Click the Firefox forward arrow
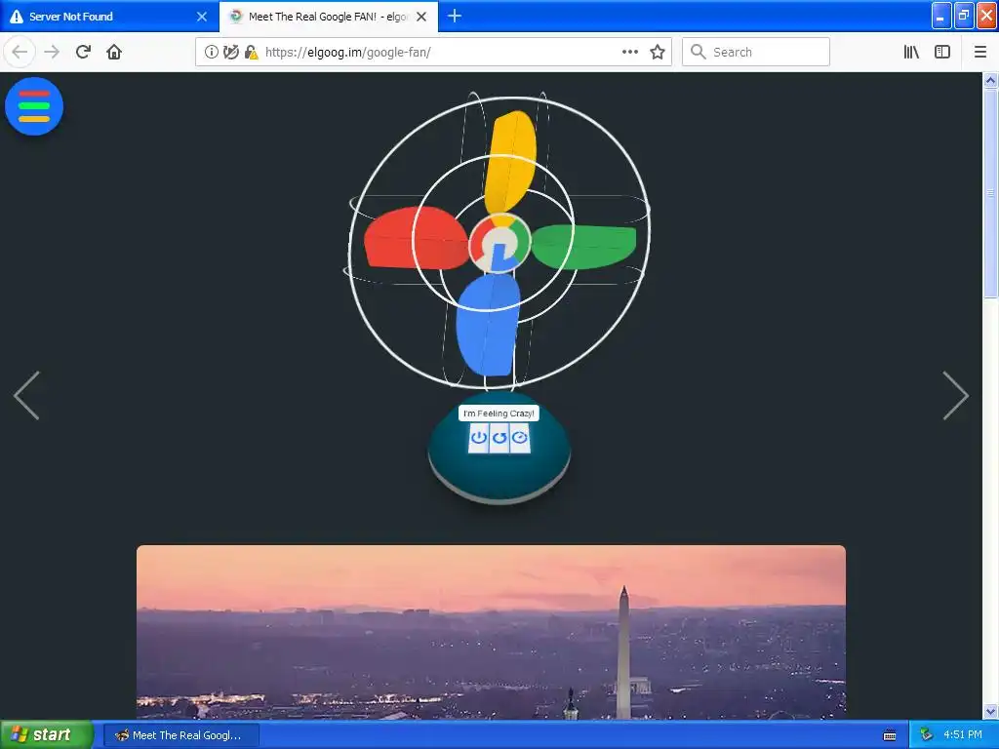The image size is (999, 749). [x=52, y=53]
